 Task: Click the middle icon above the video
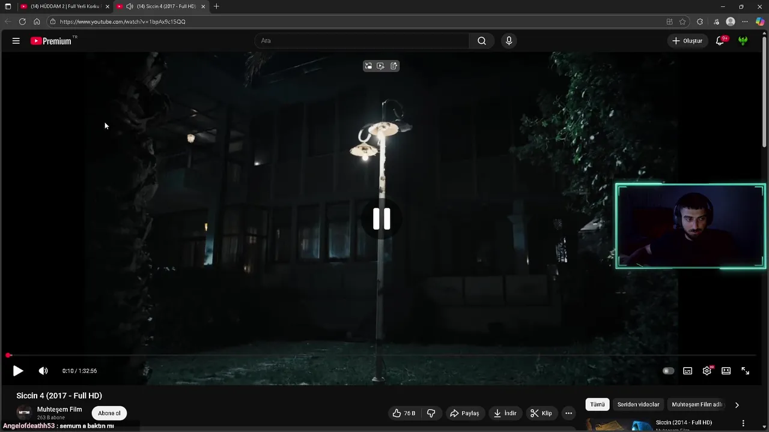381,66
